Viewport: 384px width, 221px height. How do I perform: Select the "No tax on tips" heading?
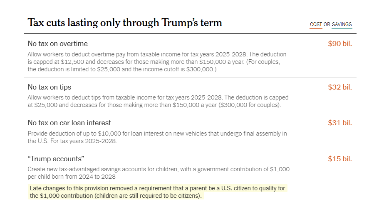tap(49, 87)
